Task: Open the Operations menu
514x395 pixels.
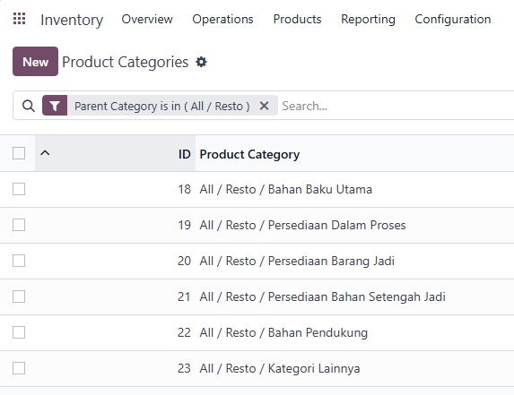Action: click(x=222, y=20)
